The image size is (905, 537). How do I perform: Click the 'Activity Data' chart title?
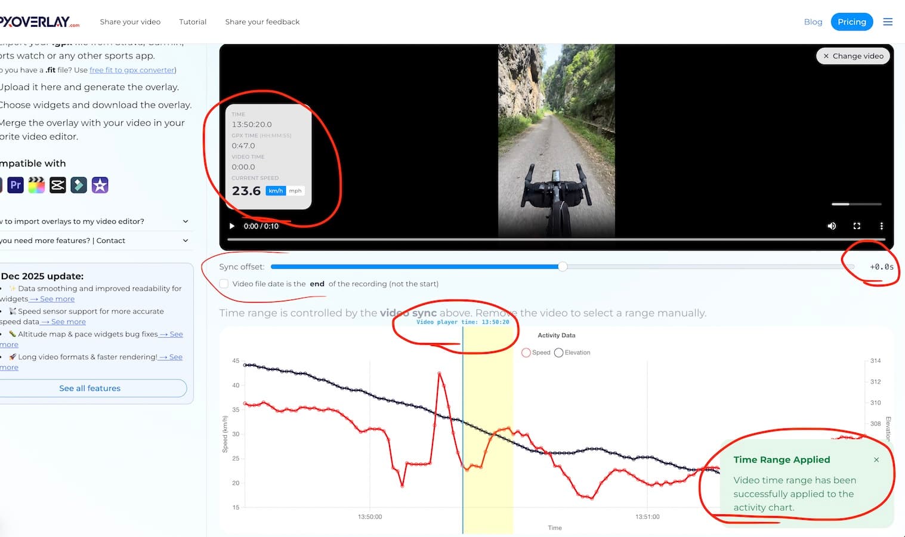point(557,335)
